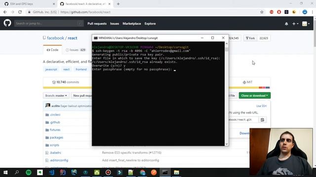Click the fork count 22,623
Screen dimensions: 316x177
point(264,38)
